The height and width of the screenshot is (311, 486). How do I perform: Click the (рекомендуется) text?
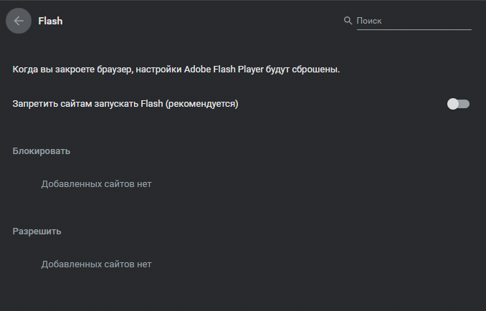click(x=201, y=104)
